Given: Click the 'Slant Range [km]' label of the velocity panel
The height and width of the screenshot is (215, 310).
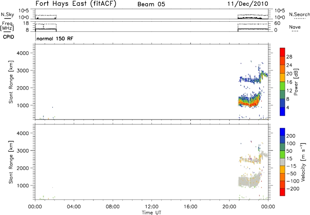Looking at the screenshot, I should pos(11,162).
